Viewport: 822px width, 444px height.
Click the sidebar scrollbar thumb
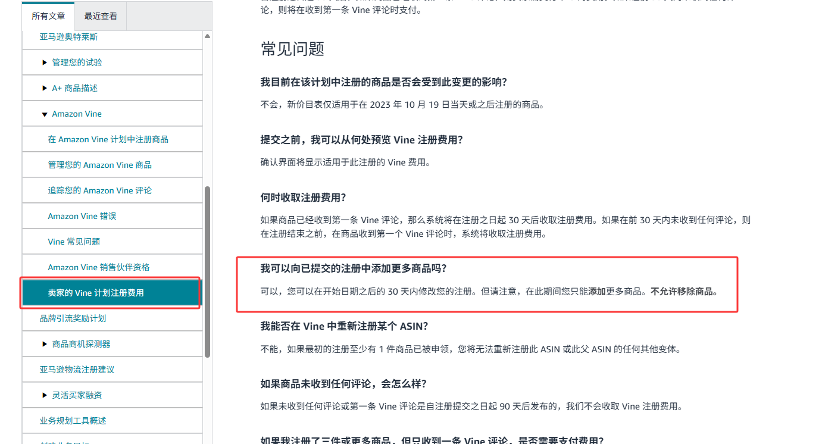(x=207, y=271)
